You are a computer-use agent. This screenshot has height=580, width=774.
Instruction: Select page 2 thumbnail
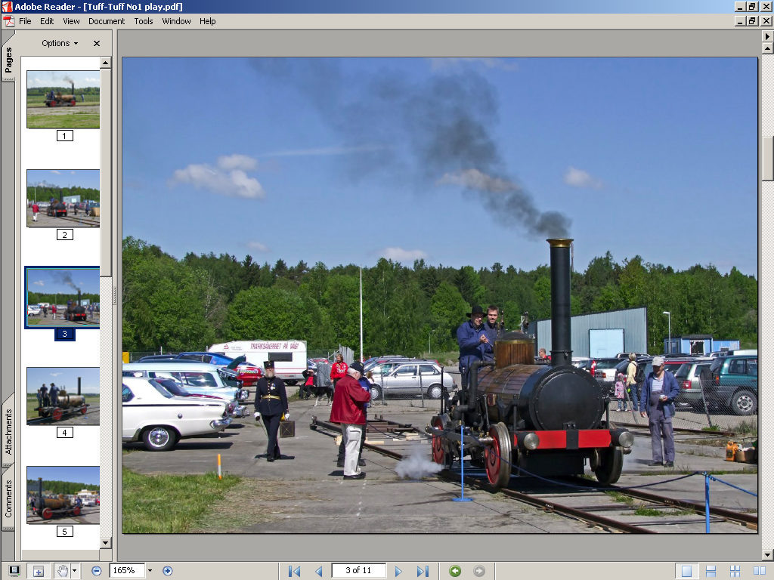pyautogui.click(x=63, y=199)
